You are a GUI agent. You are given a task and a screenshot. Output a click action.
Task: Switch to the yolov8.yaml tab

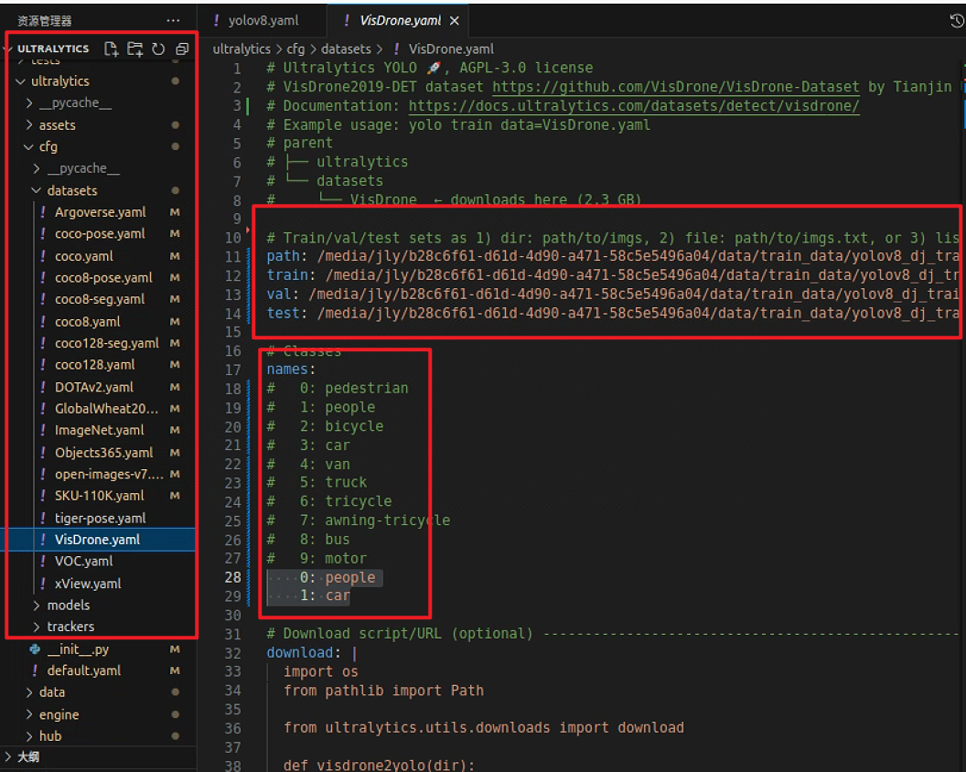(263, 20)
